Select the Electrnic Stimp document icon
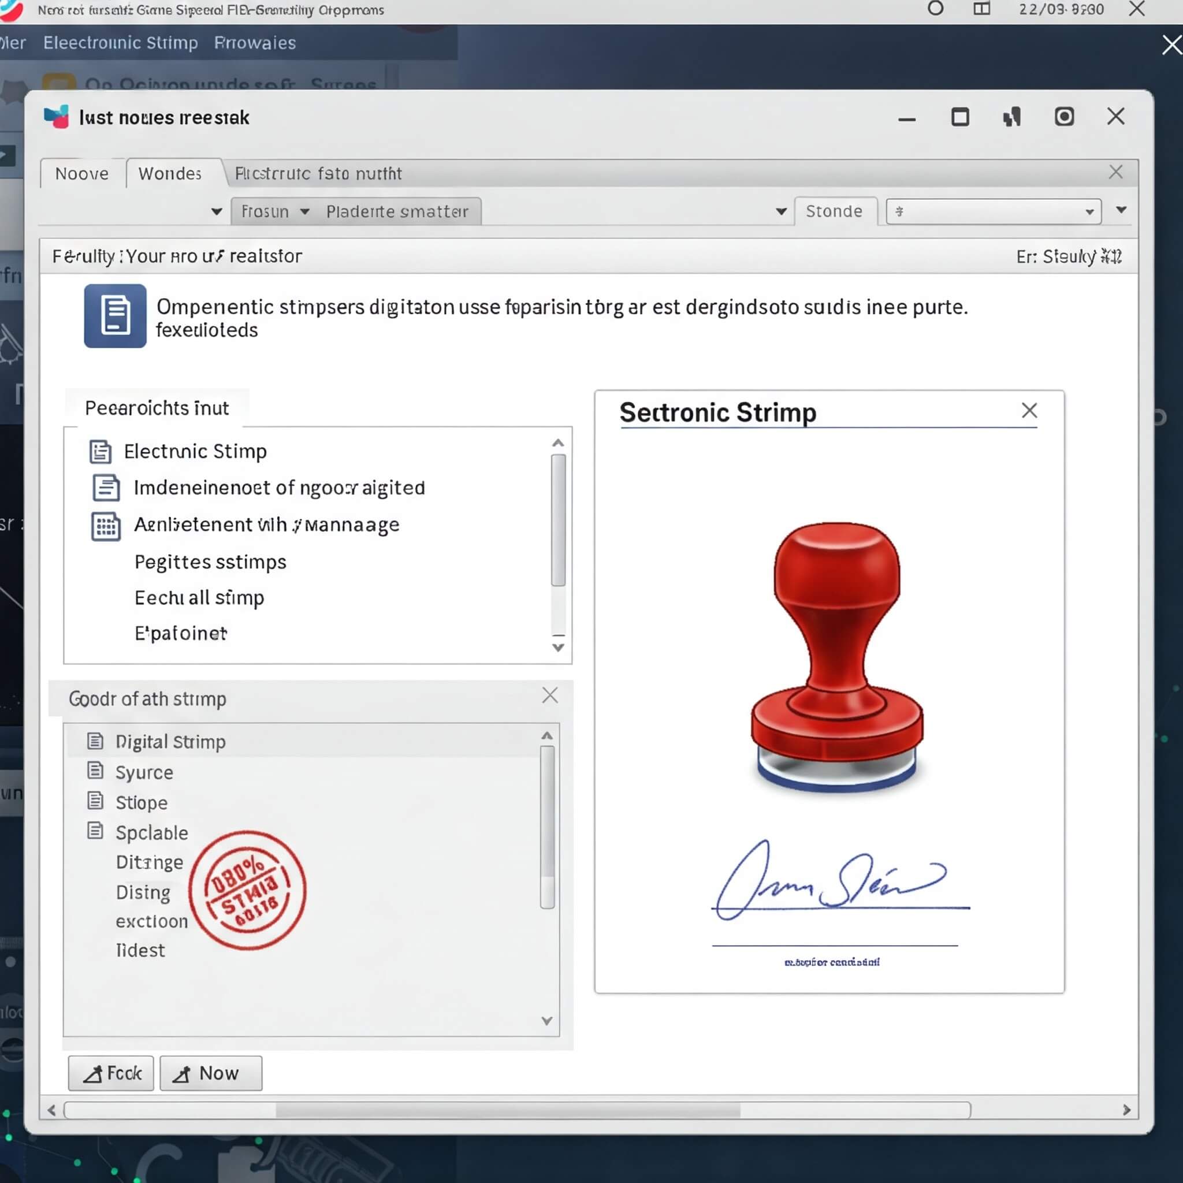 (101, 451)
